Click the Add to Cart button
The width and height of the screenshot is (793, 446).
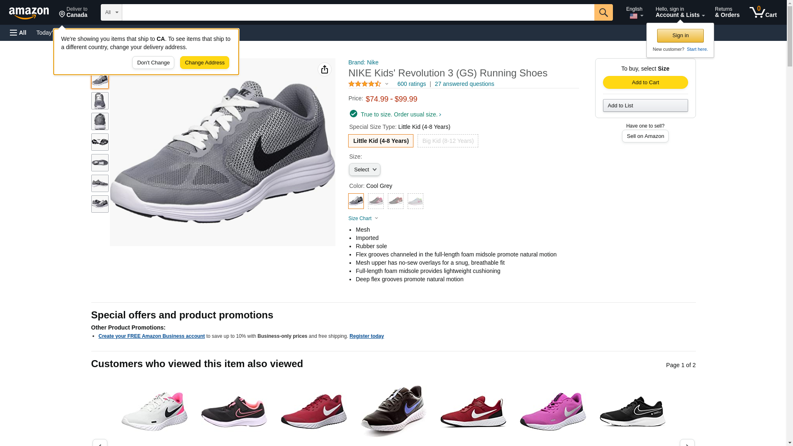point(645,82)
